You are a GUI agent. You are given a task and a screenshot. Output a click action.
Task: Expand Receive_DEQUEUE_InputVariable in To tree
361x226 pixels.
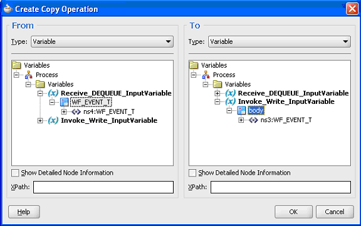[217, 93]
